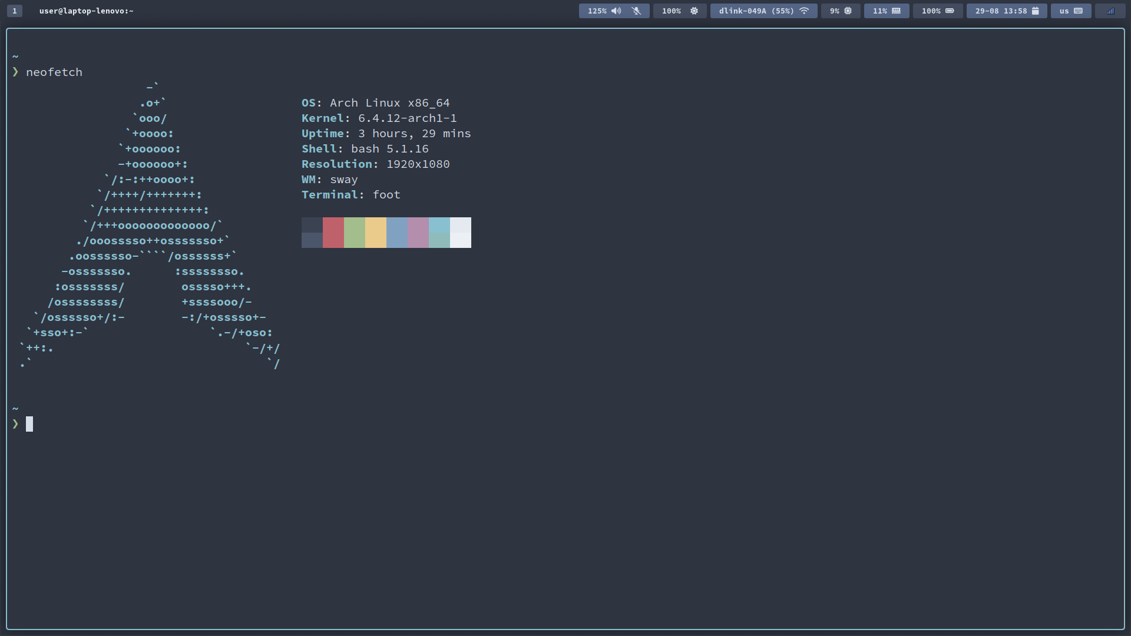The height and width of the screenshot is (636, 1131).
Task: Click the memory RAM icon
Action: coord(896,11)
